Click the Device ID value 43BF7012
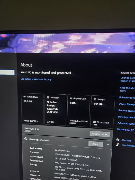Image resolution: width=135 pixels, height=180 pixels. [x=75, y=175]
